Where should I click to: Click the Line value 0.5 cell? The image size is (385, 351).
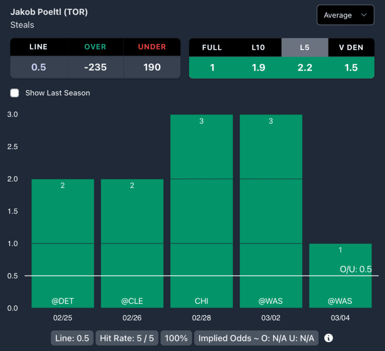(38, 67)
